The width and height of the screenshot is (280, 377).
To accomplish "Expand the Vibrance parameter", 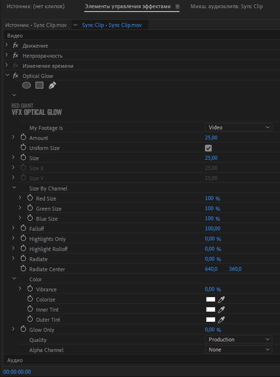I will (x=20, y=289).
